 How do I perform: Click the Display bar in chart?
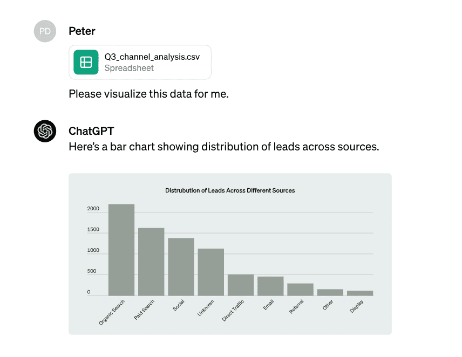[x=360, y=293]
